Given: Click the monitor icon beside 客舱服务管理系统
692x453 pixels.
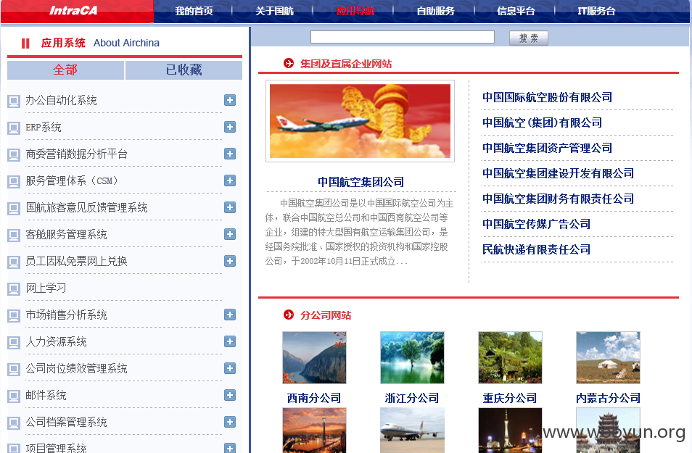Looking at the screenshot, I should (x=14, y=236).
